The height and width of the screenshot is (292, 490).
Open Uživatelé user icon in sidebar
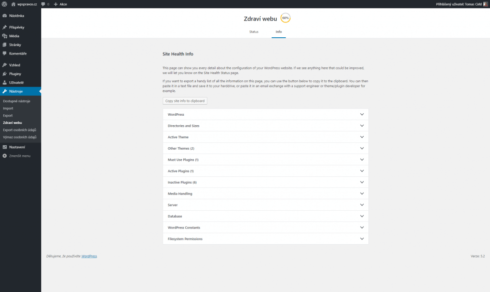pyautogui.click(x=5, y=82)
